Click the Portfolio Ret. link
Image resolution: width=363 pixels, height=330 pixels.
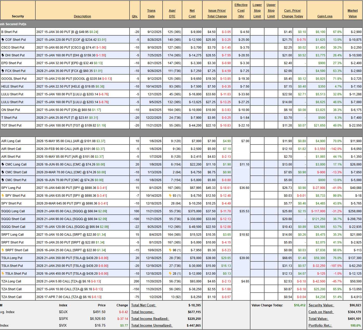(x=320, y=326)
